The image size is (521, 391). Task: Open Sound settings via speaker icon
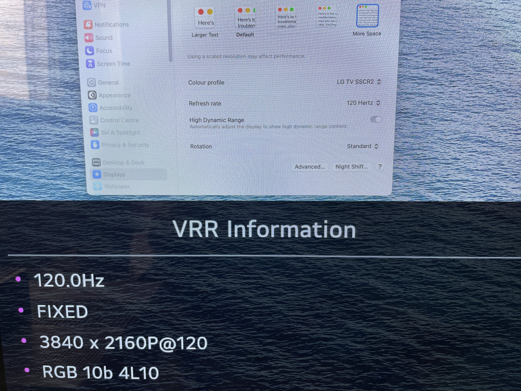click(x=89, y=38)
